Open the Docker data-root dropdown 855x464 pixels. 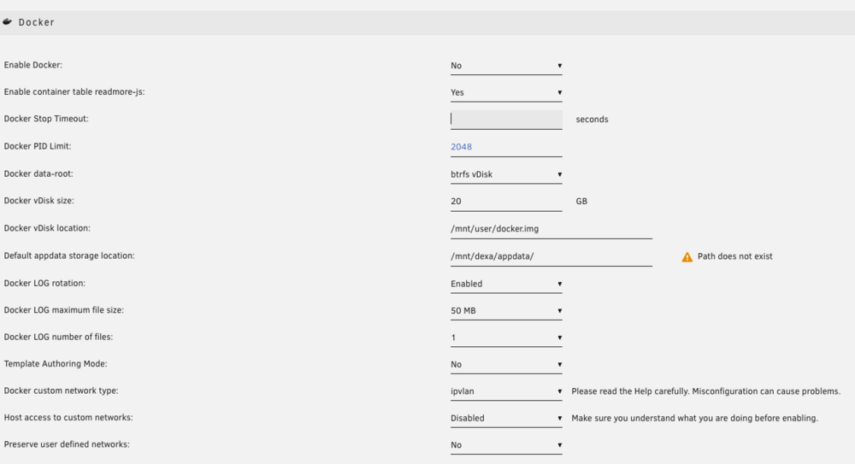point(506,174)
